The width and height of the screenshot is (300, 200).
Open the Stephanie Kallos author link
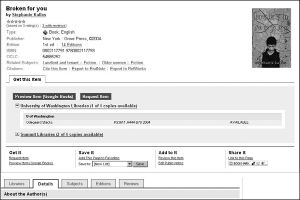click(x=29, y=15)
